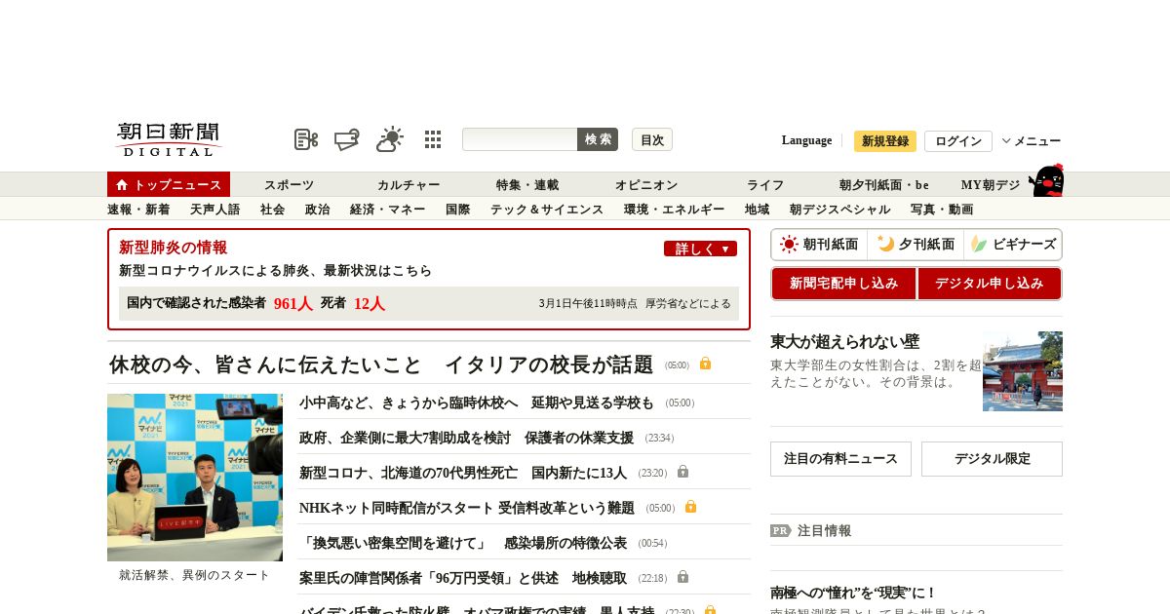
Task: Open 地域 submenu item
Action: (757, 210)
